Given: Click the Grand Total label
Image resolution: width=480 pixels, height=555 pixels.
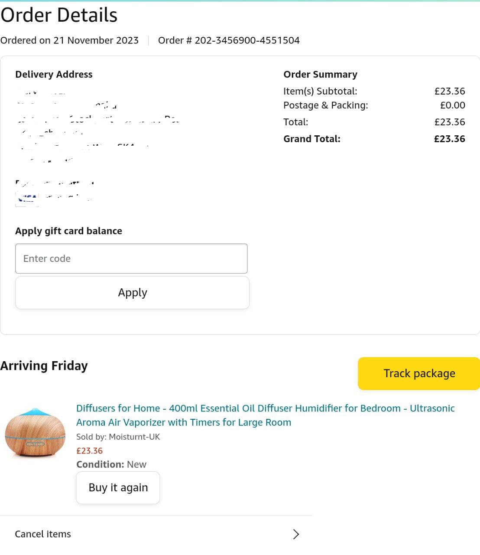Looking at the screenshot, I should click(x=312, y=139).
